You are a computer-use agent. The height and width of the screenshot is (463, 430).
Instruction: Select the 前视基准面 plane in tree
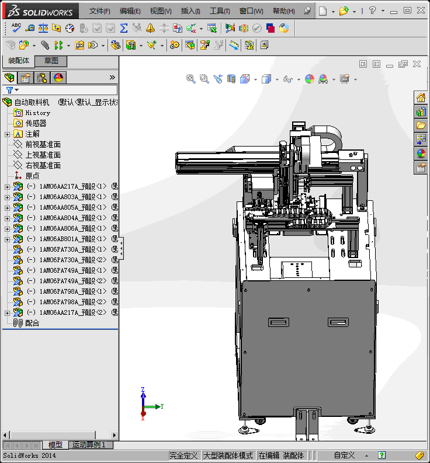43,144
